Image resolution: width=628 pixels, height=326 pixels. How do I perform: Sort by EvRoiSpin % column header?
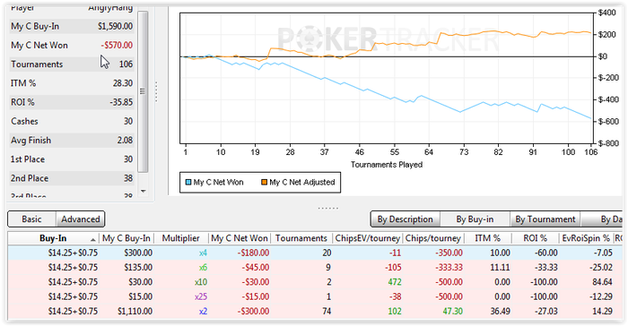(x=586, y=238)
